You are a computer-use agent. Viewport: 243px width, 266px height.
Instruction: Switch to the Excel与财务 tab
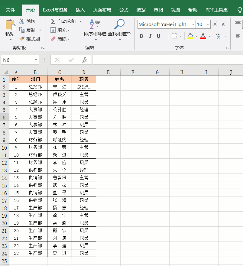[55, 10]
